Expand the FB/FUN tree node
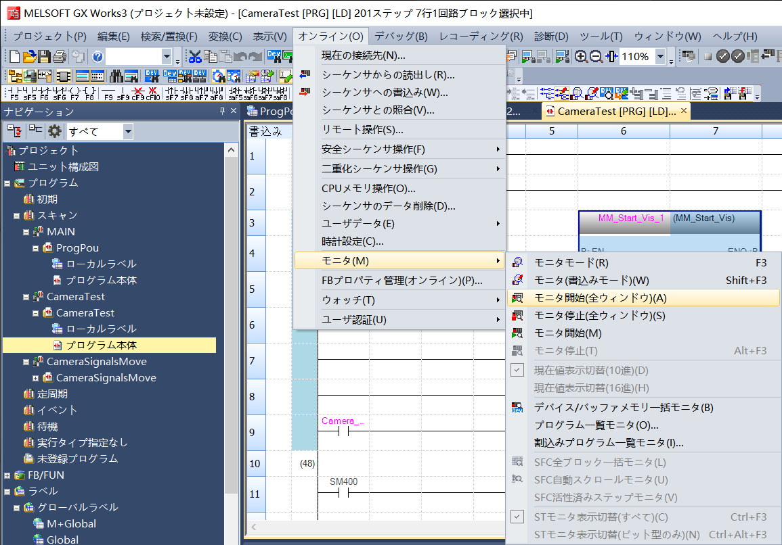This screenshot has height=545, width=782. click(x=7, y=475)
